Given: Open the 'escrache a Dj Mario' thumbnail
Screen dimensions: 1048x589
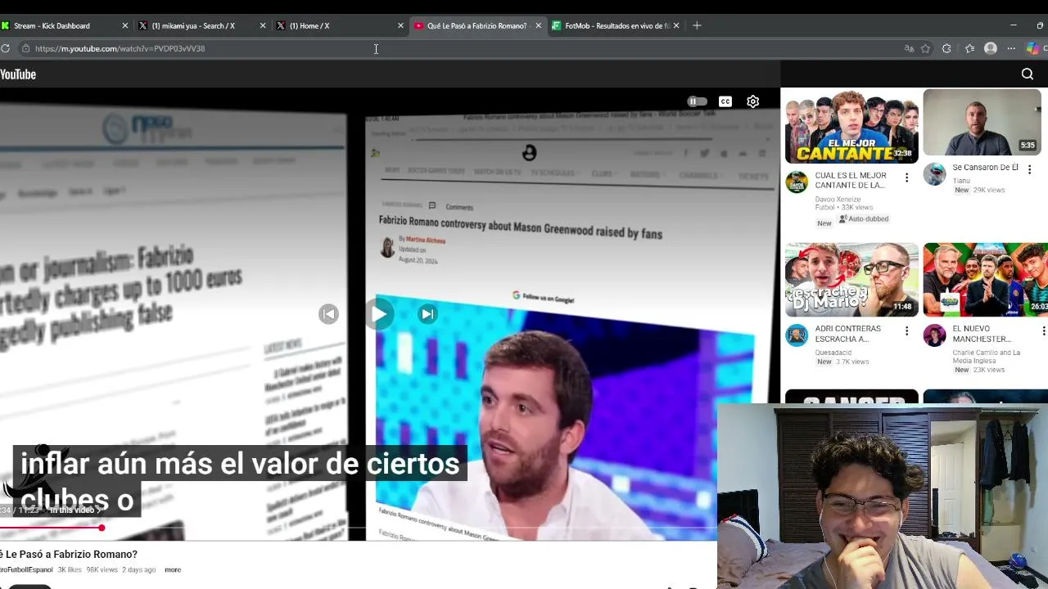Looking at the screenshot, I should (851, 280).
